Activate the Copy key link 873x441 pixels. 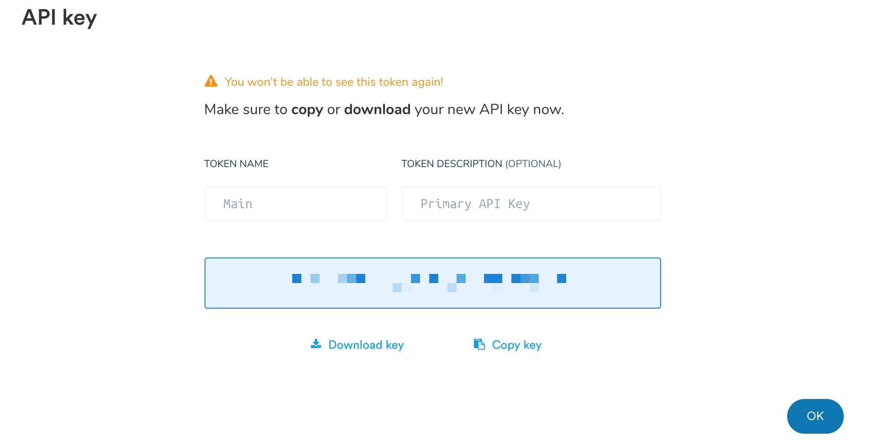(x=515, y=345)
